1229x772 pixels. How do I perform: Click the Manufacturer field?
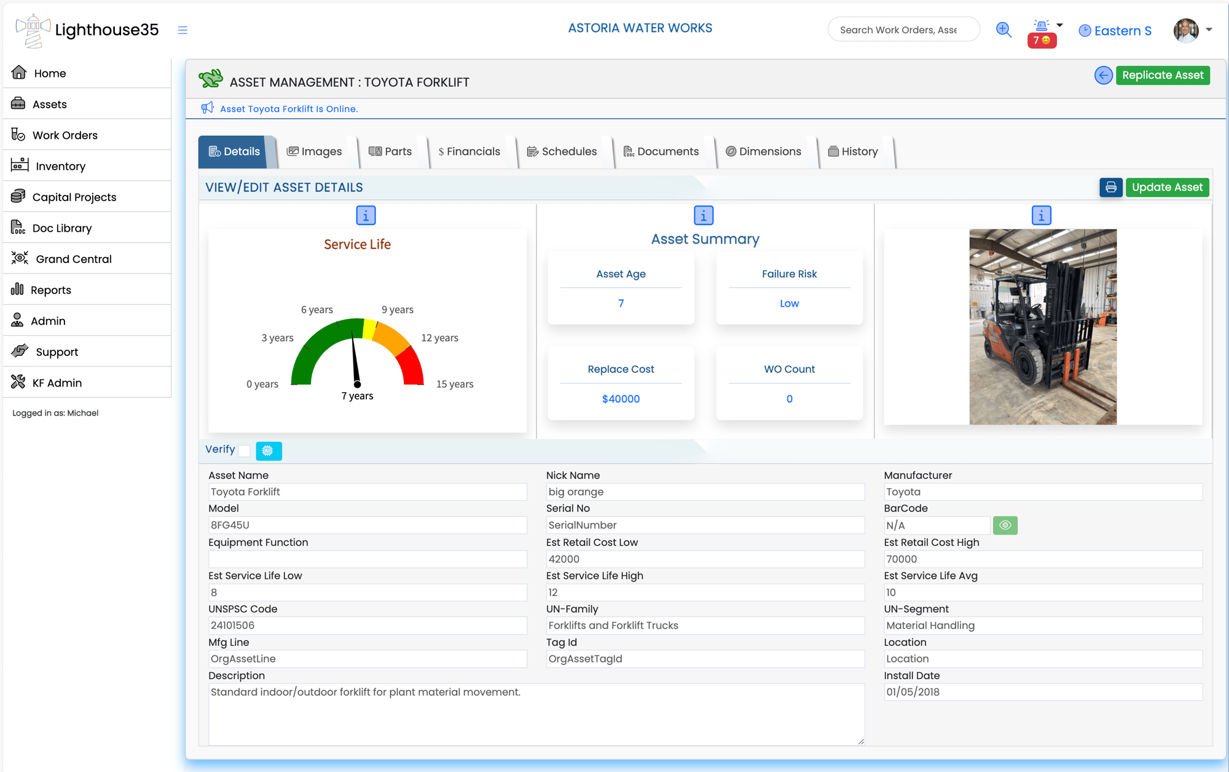click(1043, 492)
